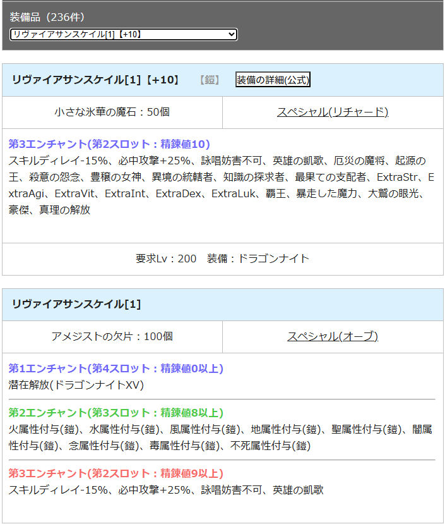Image resolution: width=445 pixels, height=524 pixels.
Task: Click the リヴァイアサンスケイル[1]【+10】 heading
Action: coord(95,80)
